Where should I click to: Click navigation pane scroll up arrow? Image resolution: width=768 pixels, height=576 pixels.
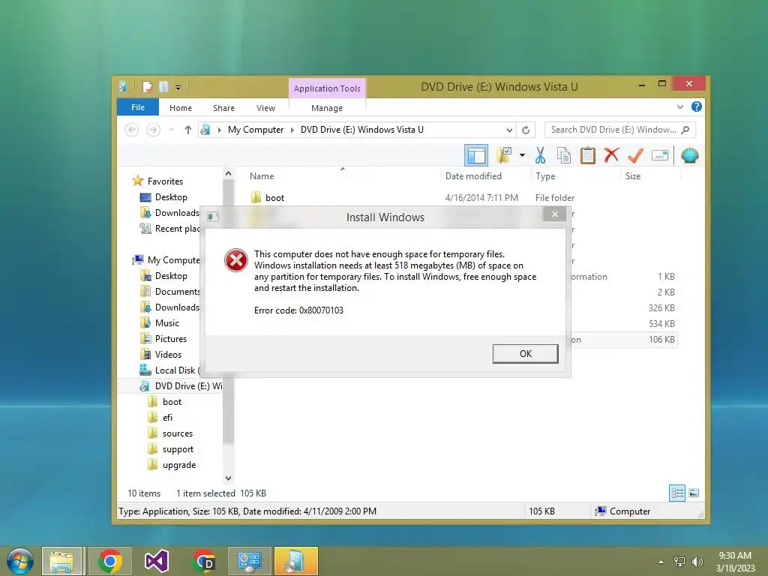(x=228, y=173)
